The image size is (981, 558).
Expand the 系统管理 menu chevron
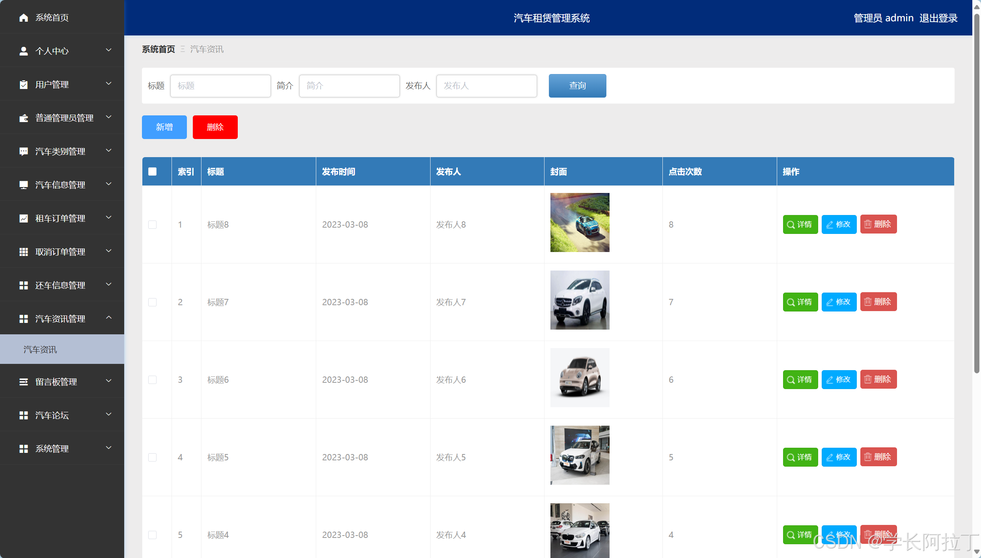pyautogui.click(x=109, y=448)
